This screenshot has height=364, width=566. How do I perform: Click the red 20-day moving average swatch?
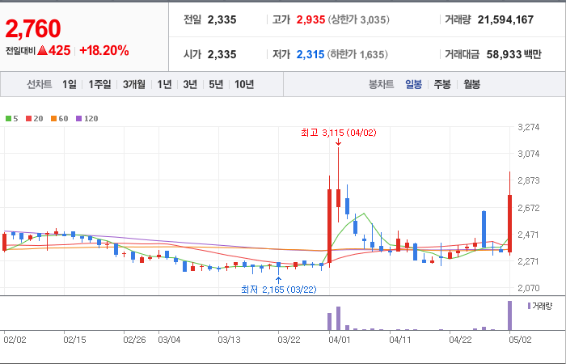[x=28, y=118]
